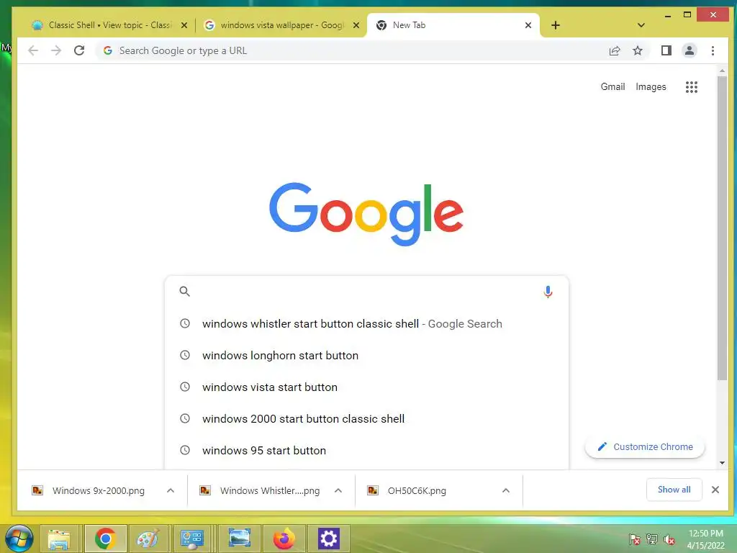This screenshot has width=737, height=553.
Task: Open Control Panel taskbar icon
Action: click(x=191, y=539)
